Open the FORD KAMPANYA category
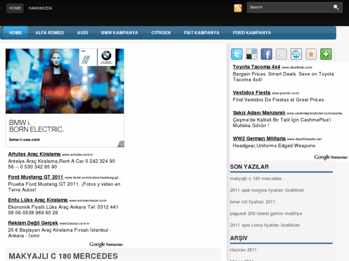The width and height of the screenshot is (349, 261). click(x=252, y=33)
